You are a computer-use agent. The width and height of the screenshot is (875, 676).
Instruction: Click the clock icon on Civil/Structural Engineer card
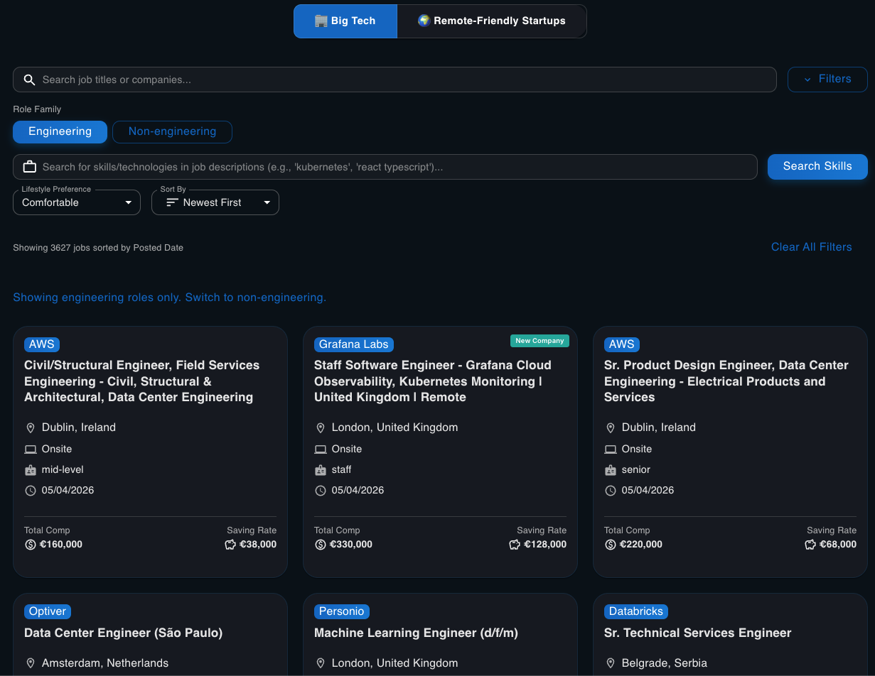(x=31, y=491)
